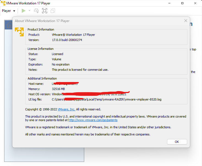Close the VMware Workstation Player window
The height and width of the screenshot is (166, 202).
point(195,3)
